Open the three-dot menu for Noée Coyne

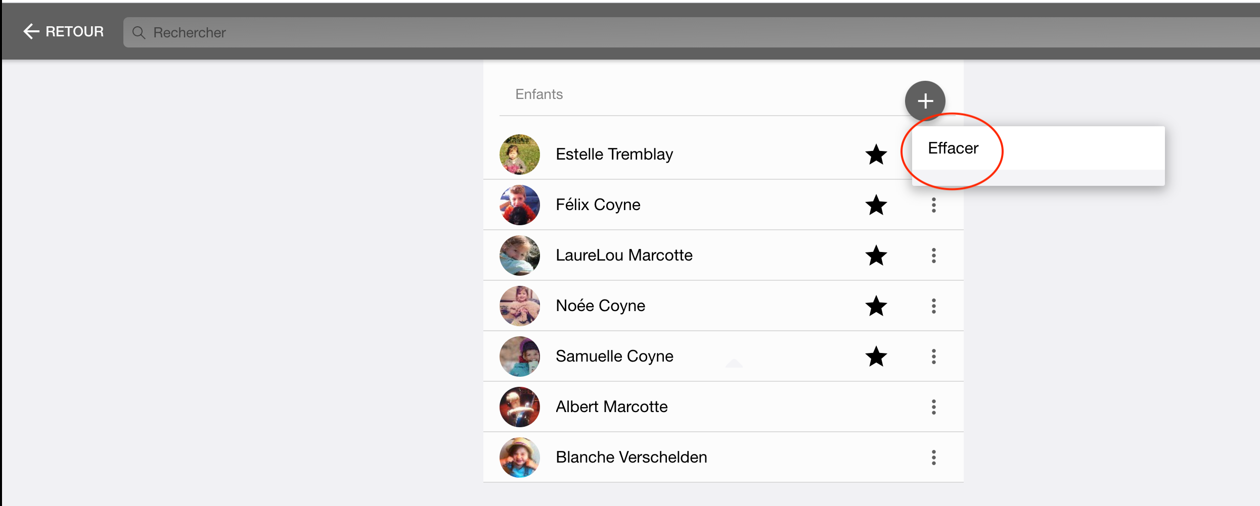point(933,306)
